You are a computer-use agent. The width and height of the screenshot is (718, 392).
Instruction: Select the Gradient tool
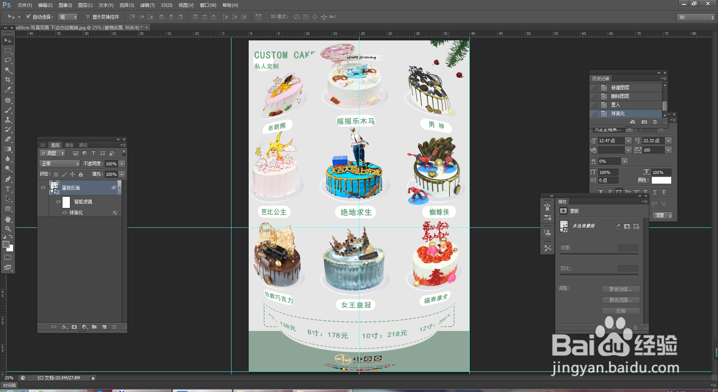point(8,149)
